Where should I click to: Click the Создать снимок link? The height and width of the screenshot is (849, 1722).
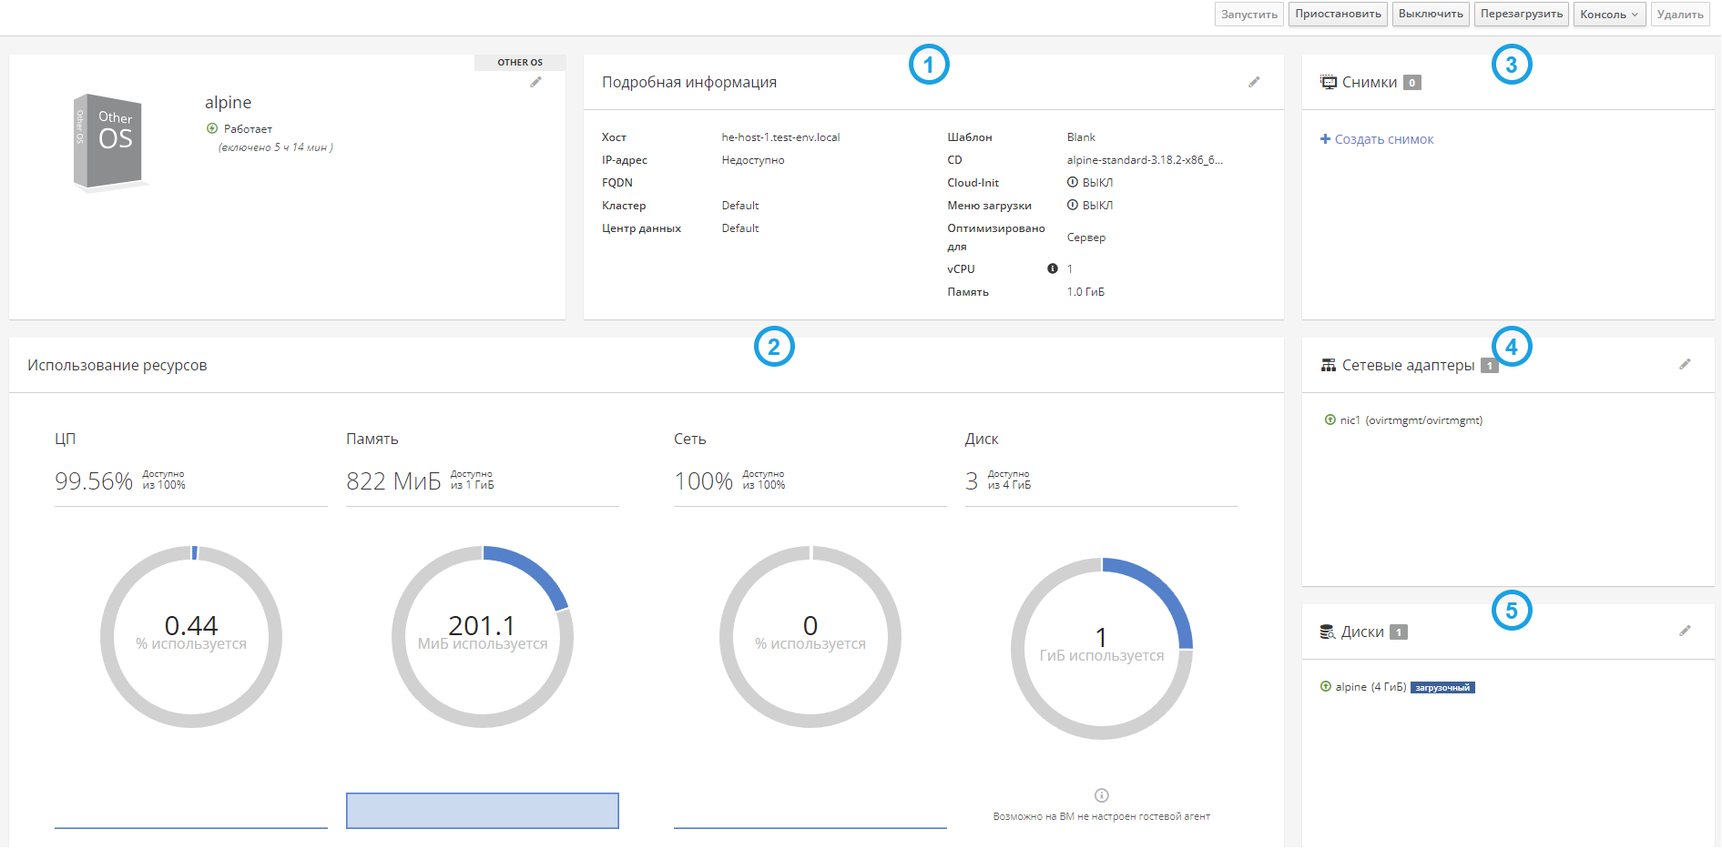pyautogui.click(x=1377, y=139)
